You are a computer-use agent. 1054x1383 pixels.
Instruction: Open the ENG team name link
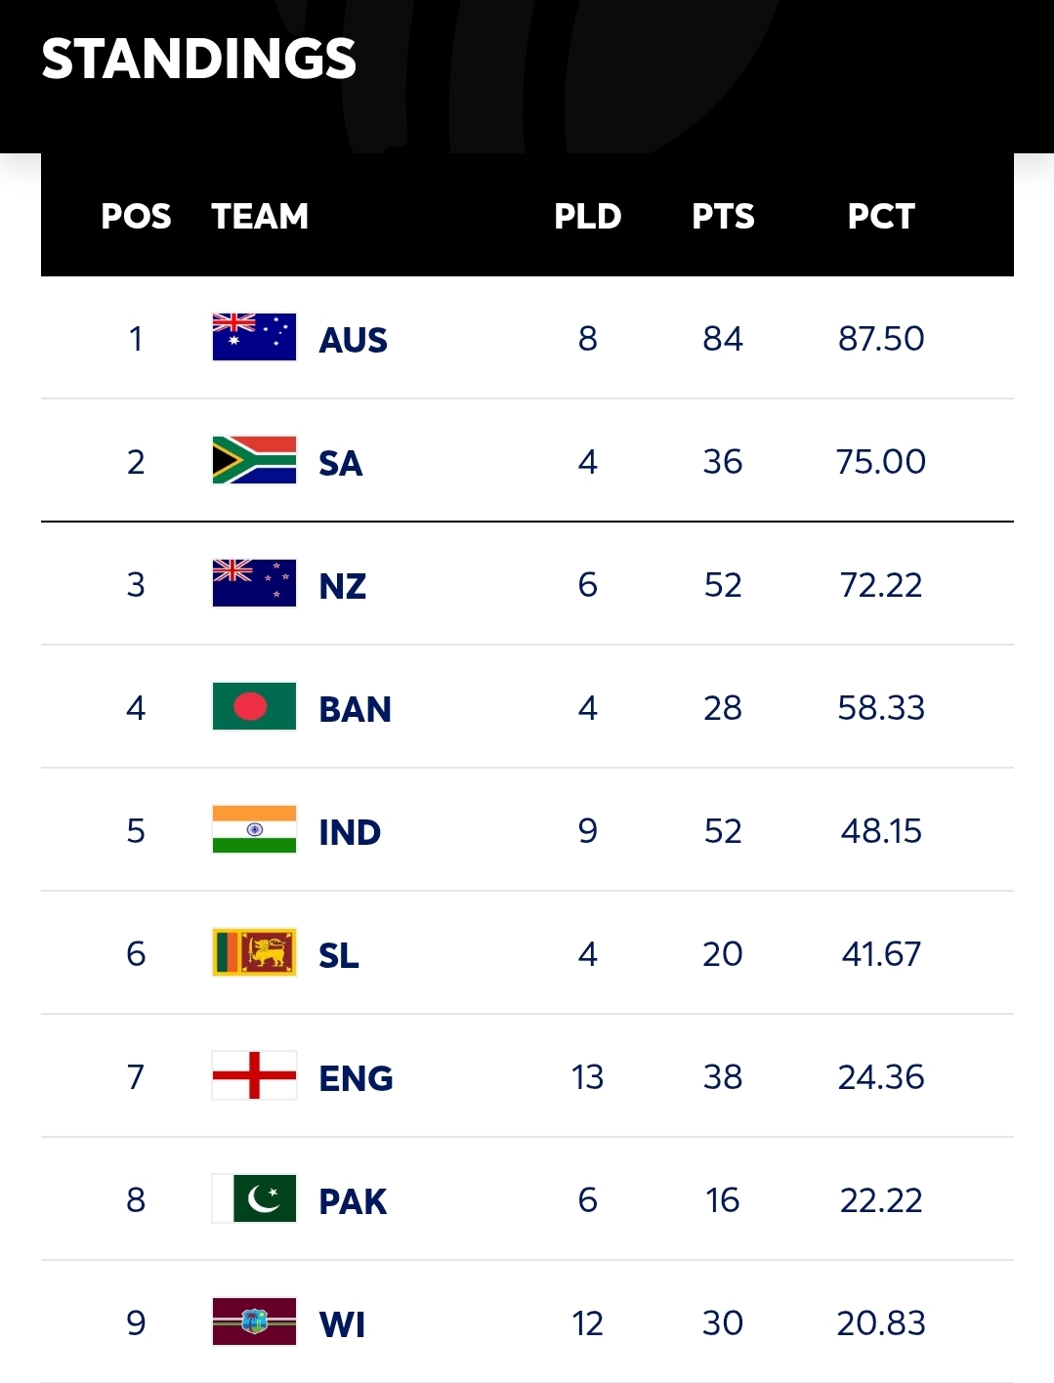click(356, 1078)
